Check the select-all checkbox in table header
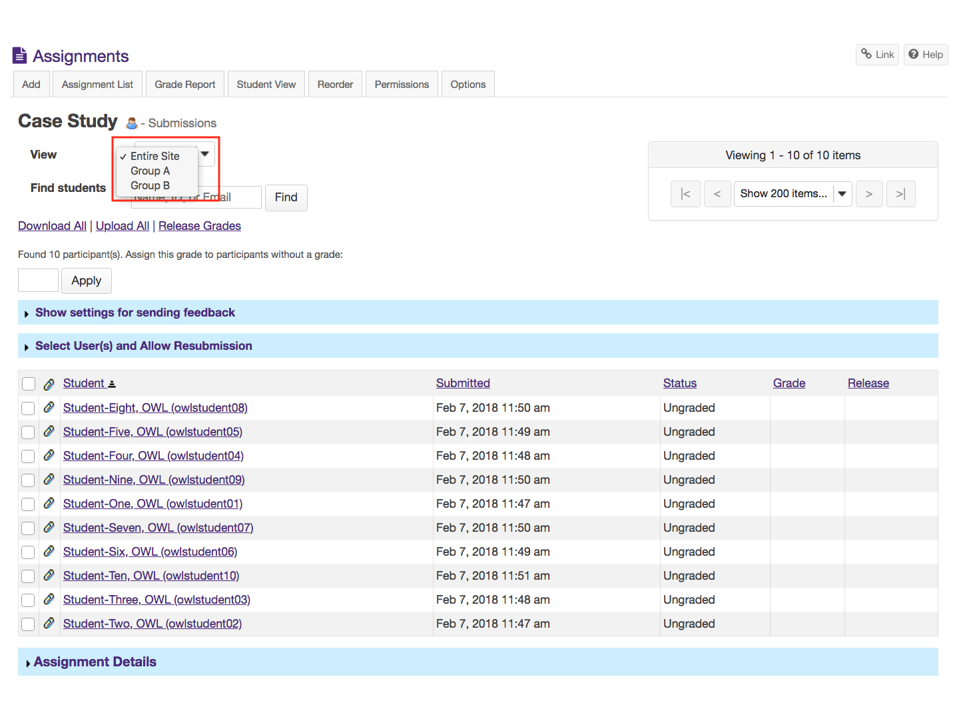This screenshot has width=955, height=717. 29,384
